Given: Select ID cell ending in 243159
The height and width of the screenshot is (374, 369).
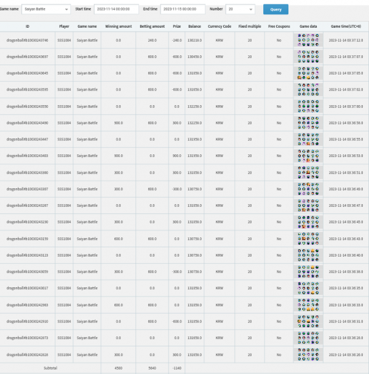Looking at the screenshot, I should click(x=28, y=239).
